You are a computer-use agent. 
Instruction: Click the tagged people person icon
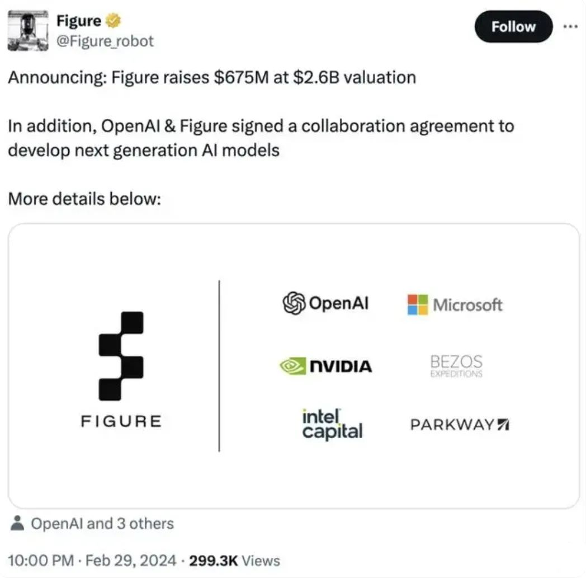pos(17,523)
